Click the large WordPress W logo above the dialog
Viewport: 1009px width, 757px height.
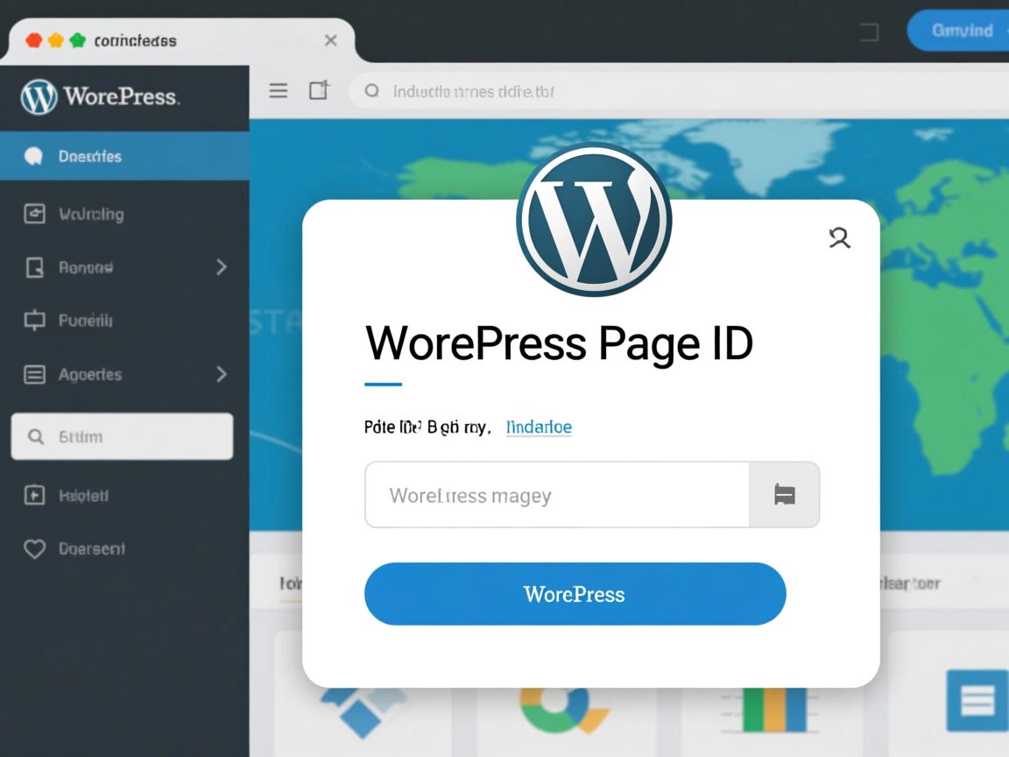point(594,219)
